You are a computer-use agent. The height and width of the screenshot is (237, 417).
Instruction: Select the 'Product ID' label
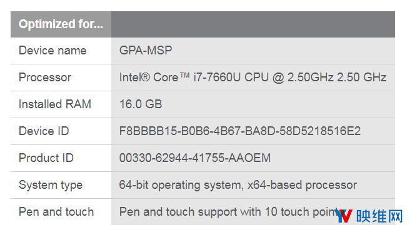click(46, 158)
